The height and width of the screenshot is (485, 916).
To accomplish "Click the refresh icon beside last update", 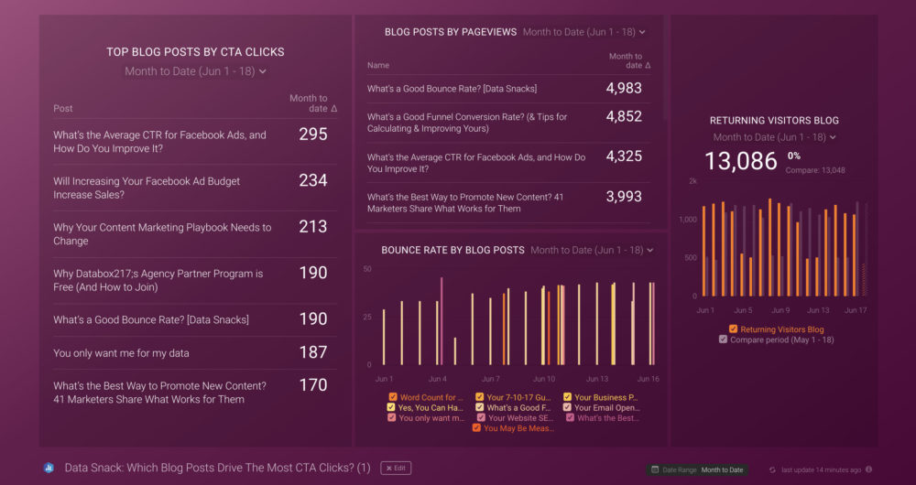I will pos(772,469).
